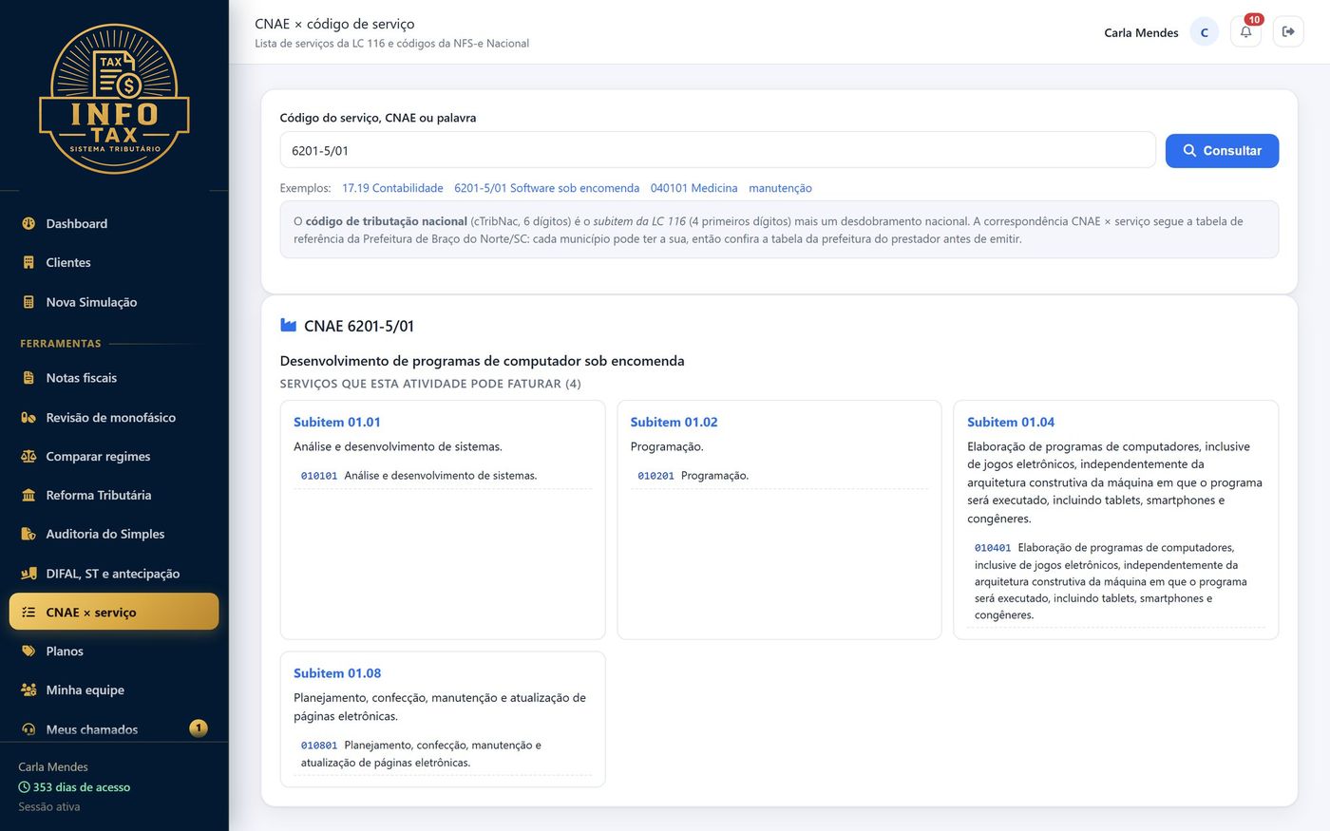Click the Info Tax logo
The width and height of the screenshot is (1330, 831).
pos(114,99)
